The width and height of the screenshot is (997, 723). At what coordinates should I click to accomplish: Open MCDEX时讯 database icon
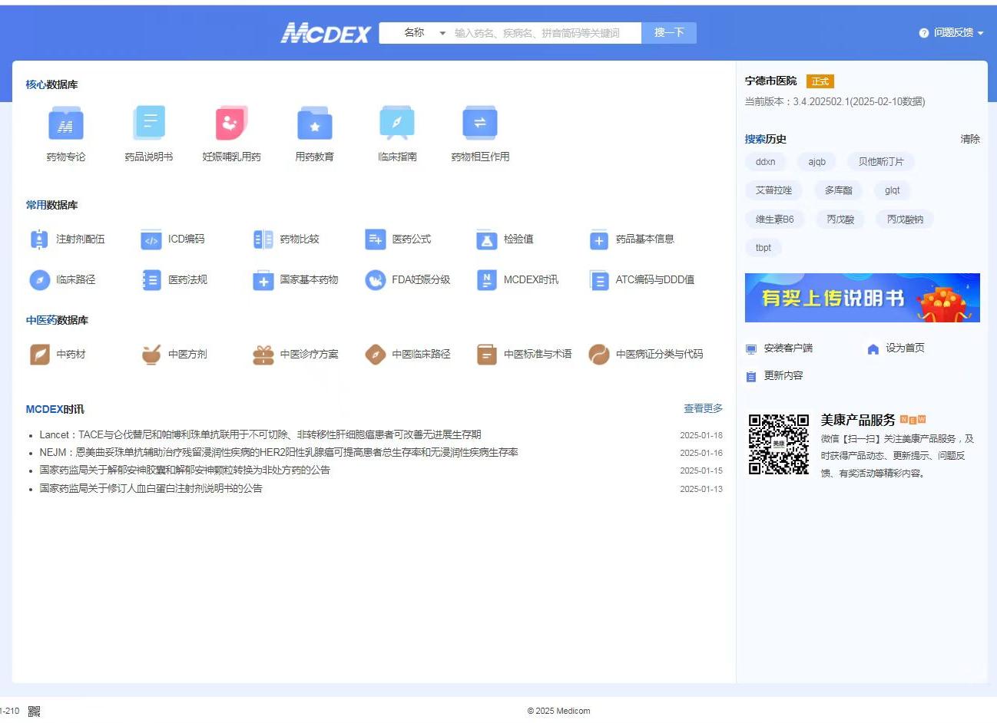(x=486, y=280)
